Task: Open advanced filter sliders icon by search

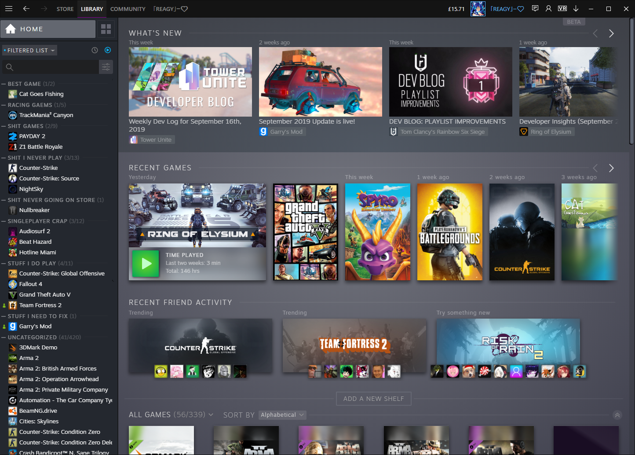Action: pos(106,67)
